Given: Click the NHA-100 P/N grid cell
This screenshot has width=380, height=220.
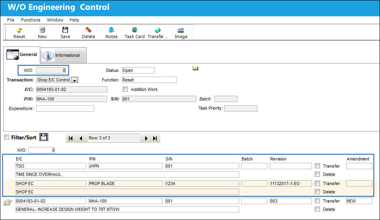Looking at the screenshot, I should tap(125, 201).
